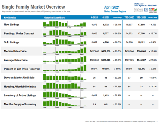Click the YTD-2021 column header
The height and width of the screenshot is (124, 162).
tap(141, 18)
